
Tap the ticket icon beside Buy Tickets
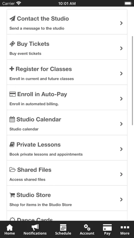(12, 44)
